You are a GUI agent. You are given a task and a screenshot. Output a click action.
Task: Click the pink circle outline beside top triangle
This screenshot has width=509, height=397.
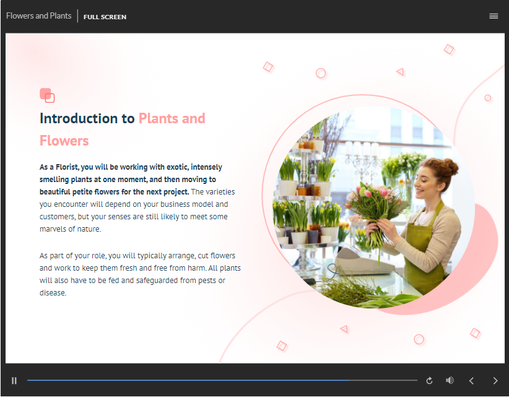point(321,73)
